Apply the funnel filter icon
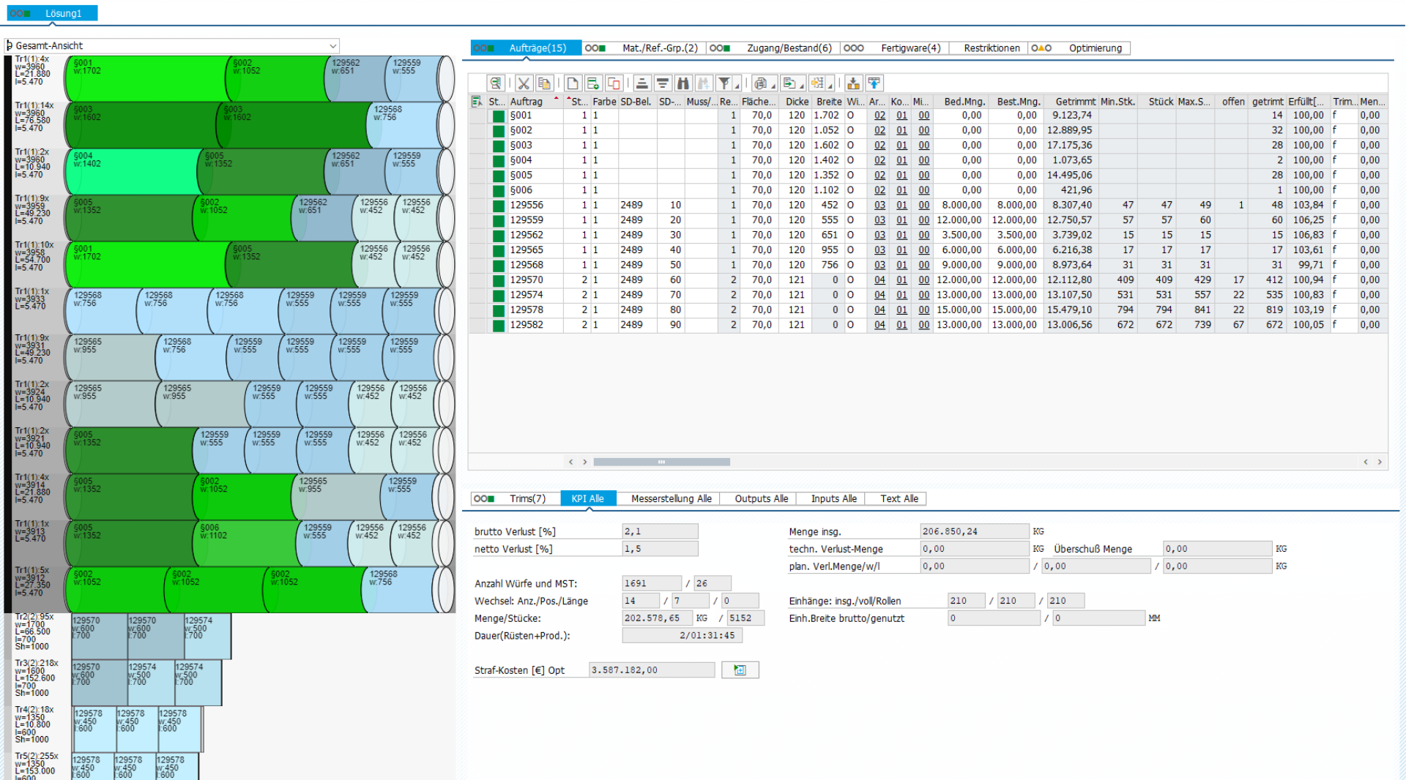1406x780 pixels. coord(724,83)
